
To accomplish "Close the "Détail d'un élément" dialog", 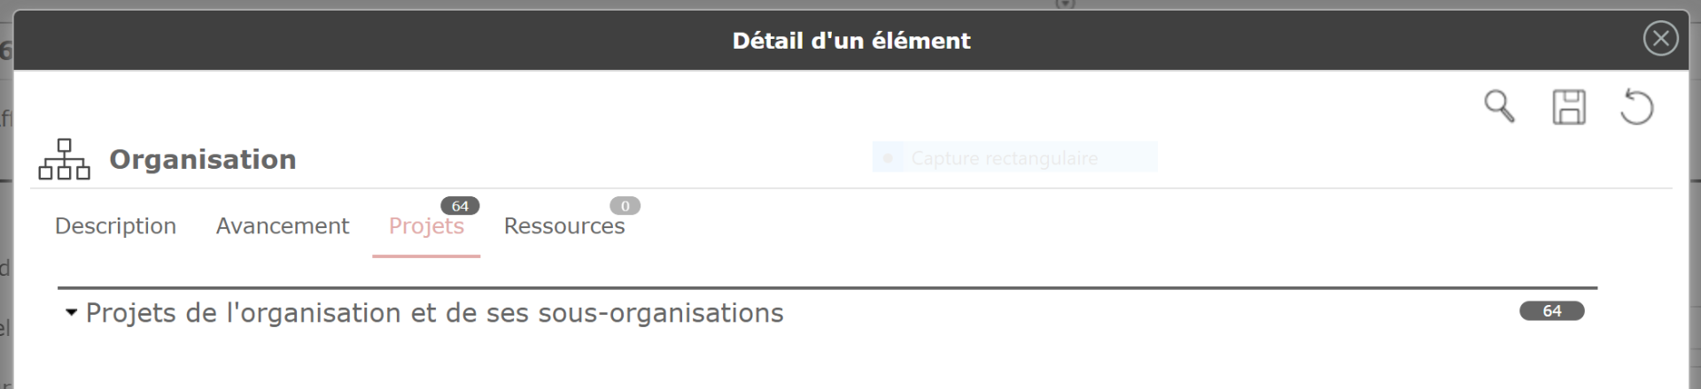I will coord(1660,39).
